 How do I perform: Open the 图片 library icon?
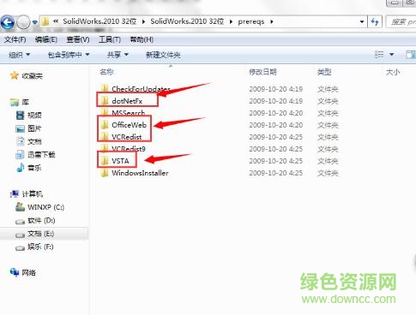pyautogui.click(x=20, y=128)
